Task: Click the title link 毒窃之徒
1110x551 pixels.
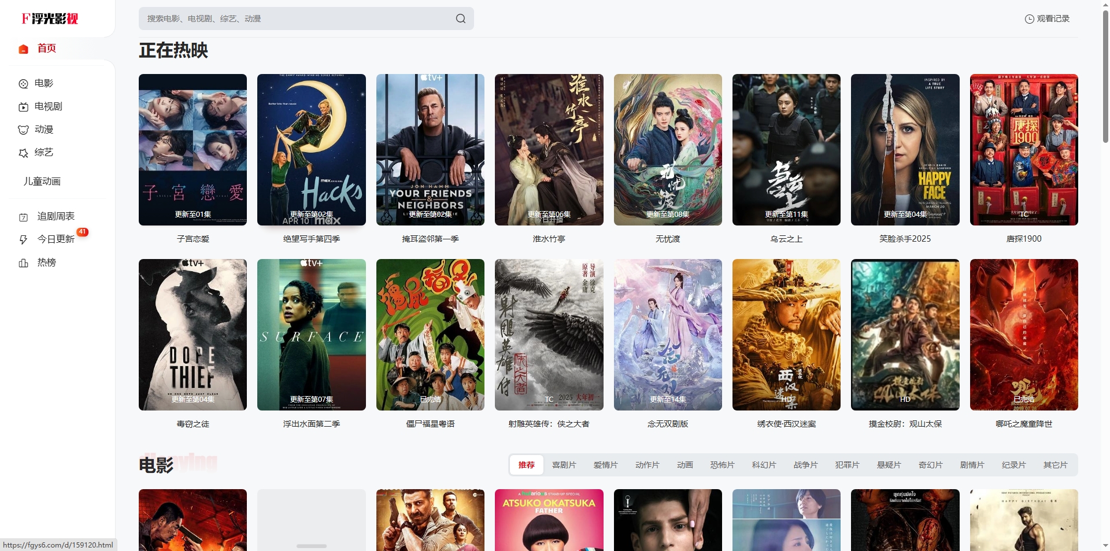Action: [193, 424]
